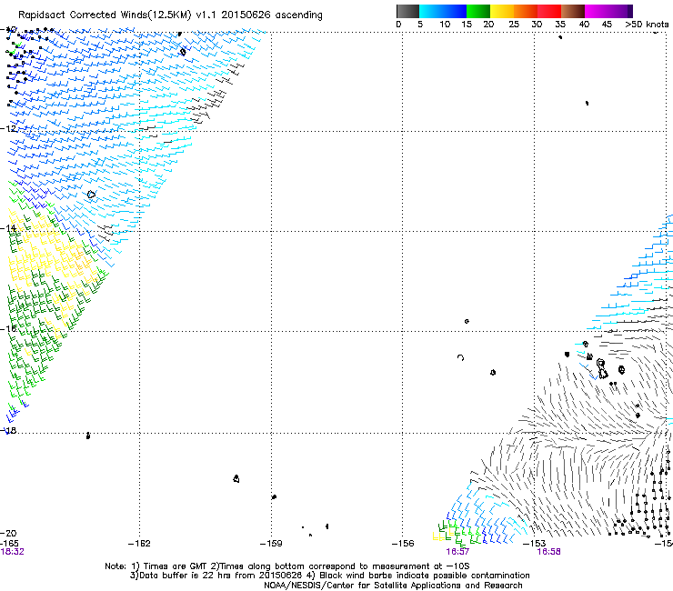Click the '-159' longitude axis label

click(271, 544)
